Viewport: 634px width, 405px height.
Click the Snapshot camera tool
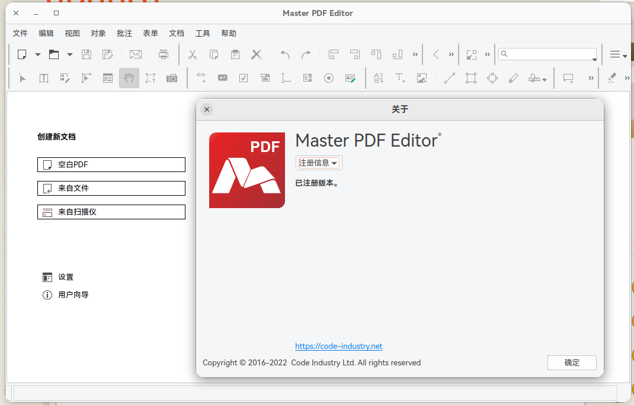tap(172, 78)
